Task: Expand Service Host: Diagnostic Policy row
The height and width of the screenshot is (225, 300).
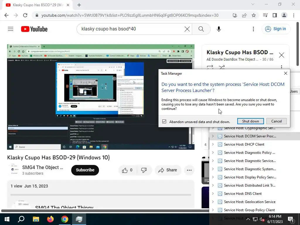Action: (213, 152)
